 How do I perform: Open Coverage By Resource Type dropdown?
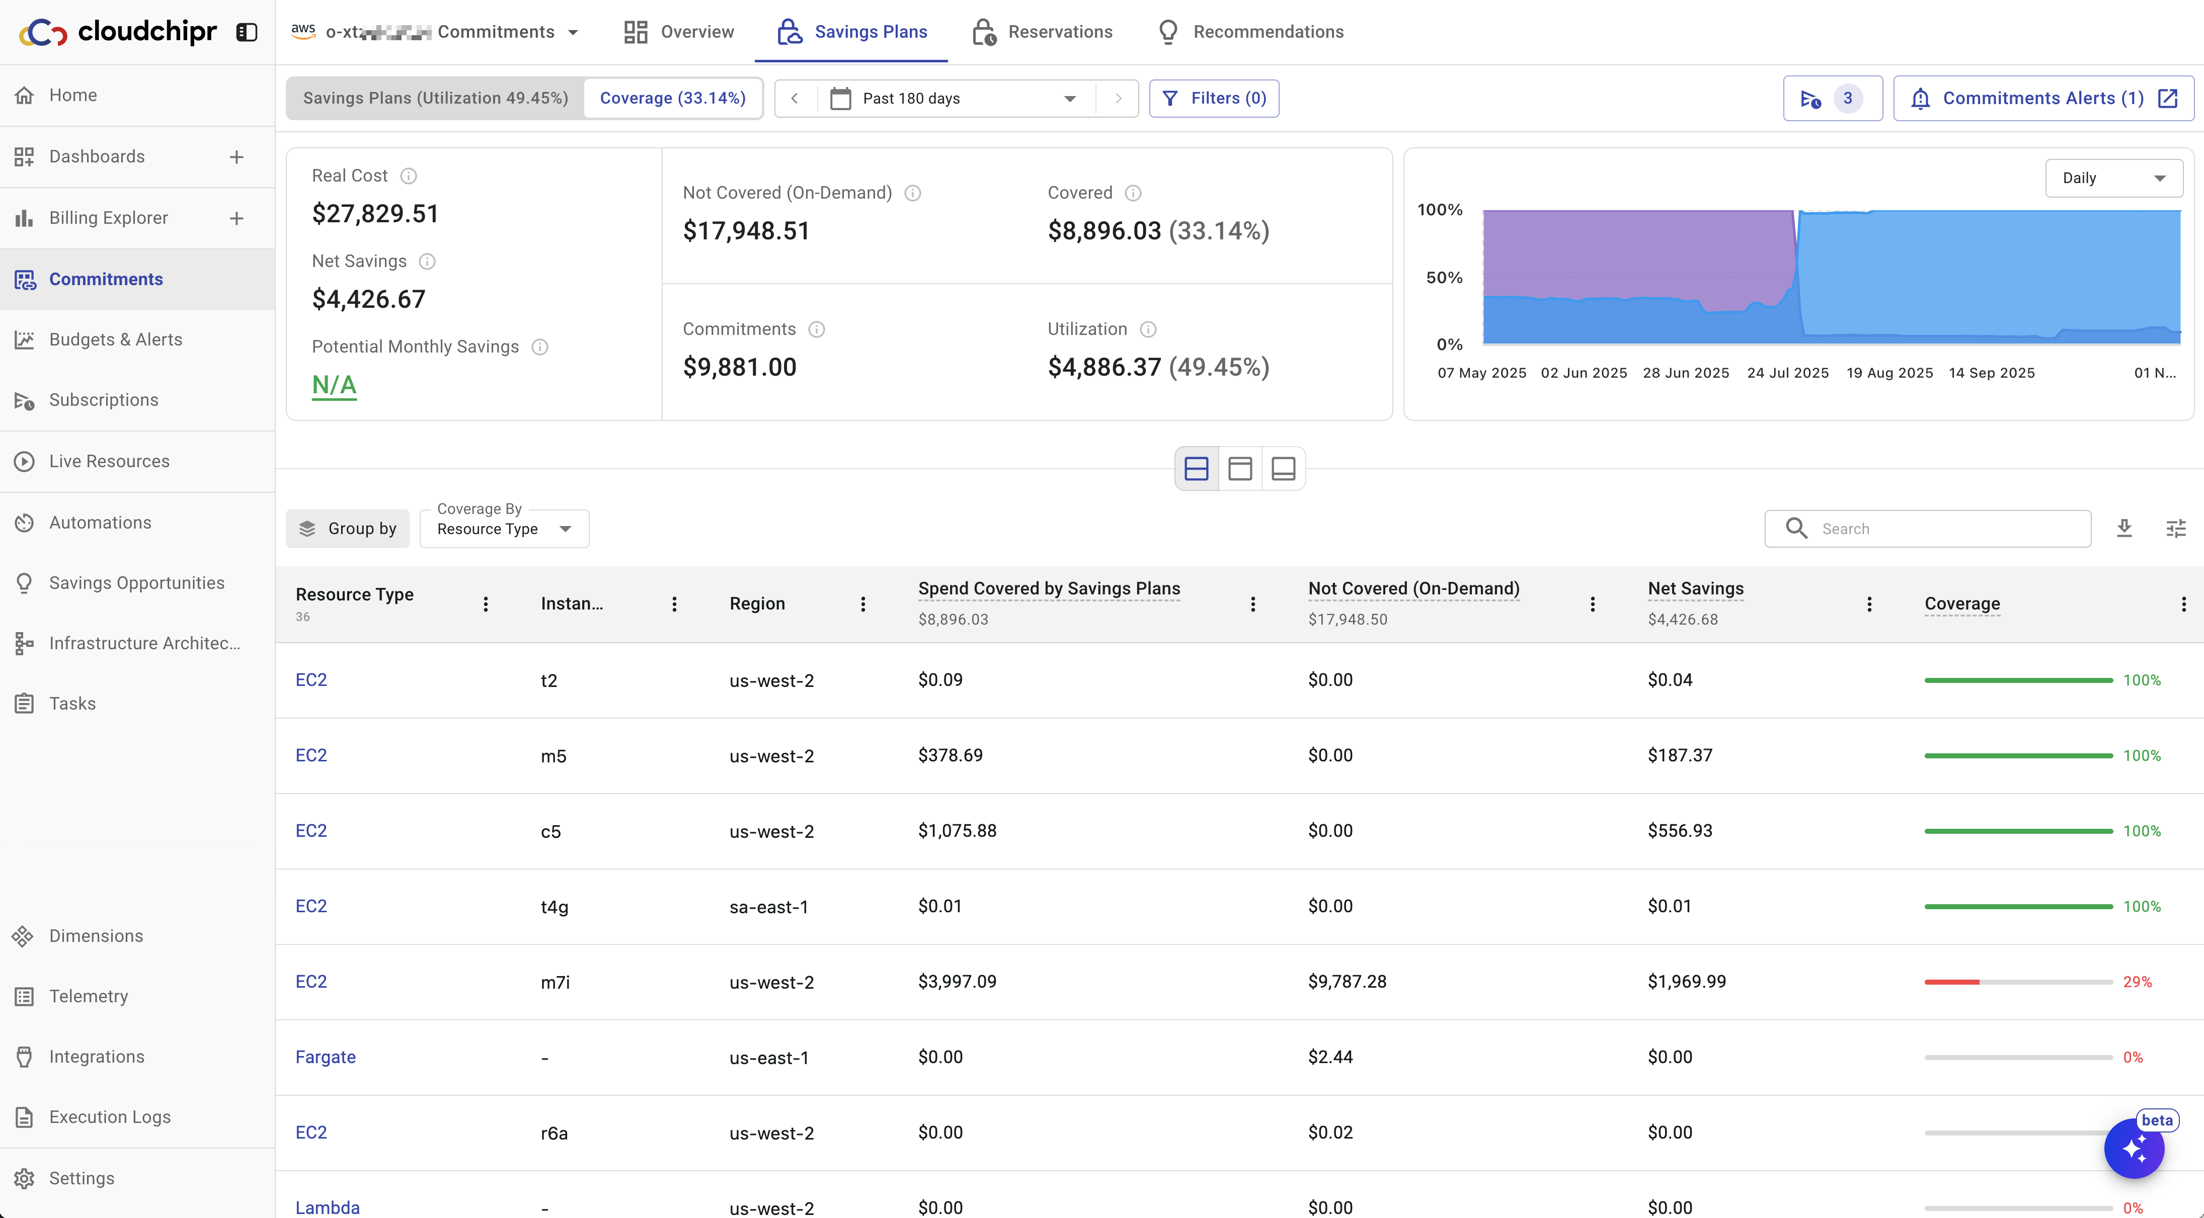504,529
